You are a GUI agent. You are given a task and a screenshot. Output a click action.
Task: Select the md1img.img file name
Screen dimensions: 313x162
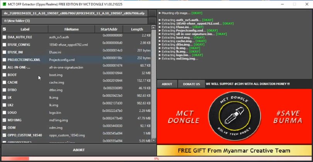58,120
